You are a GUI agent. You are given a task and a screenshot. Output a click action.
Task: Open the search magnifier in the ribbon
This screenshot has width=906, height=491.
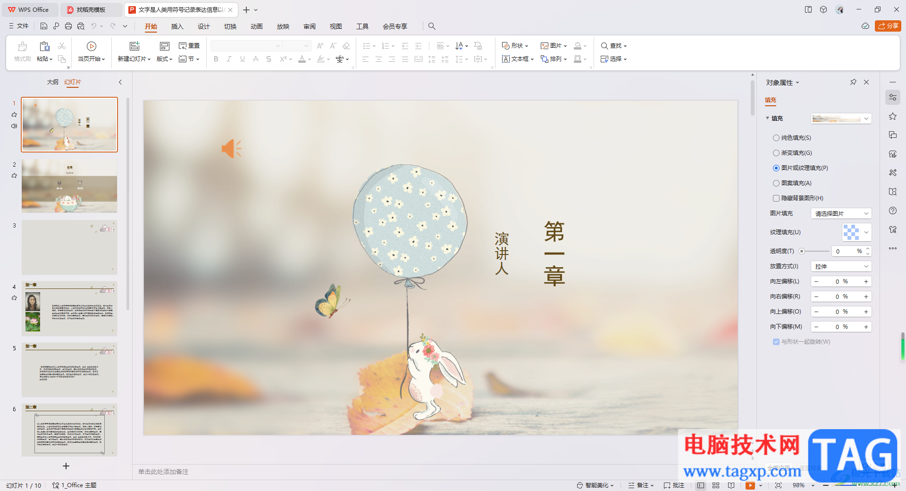click(x=432, y=26)
